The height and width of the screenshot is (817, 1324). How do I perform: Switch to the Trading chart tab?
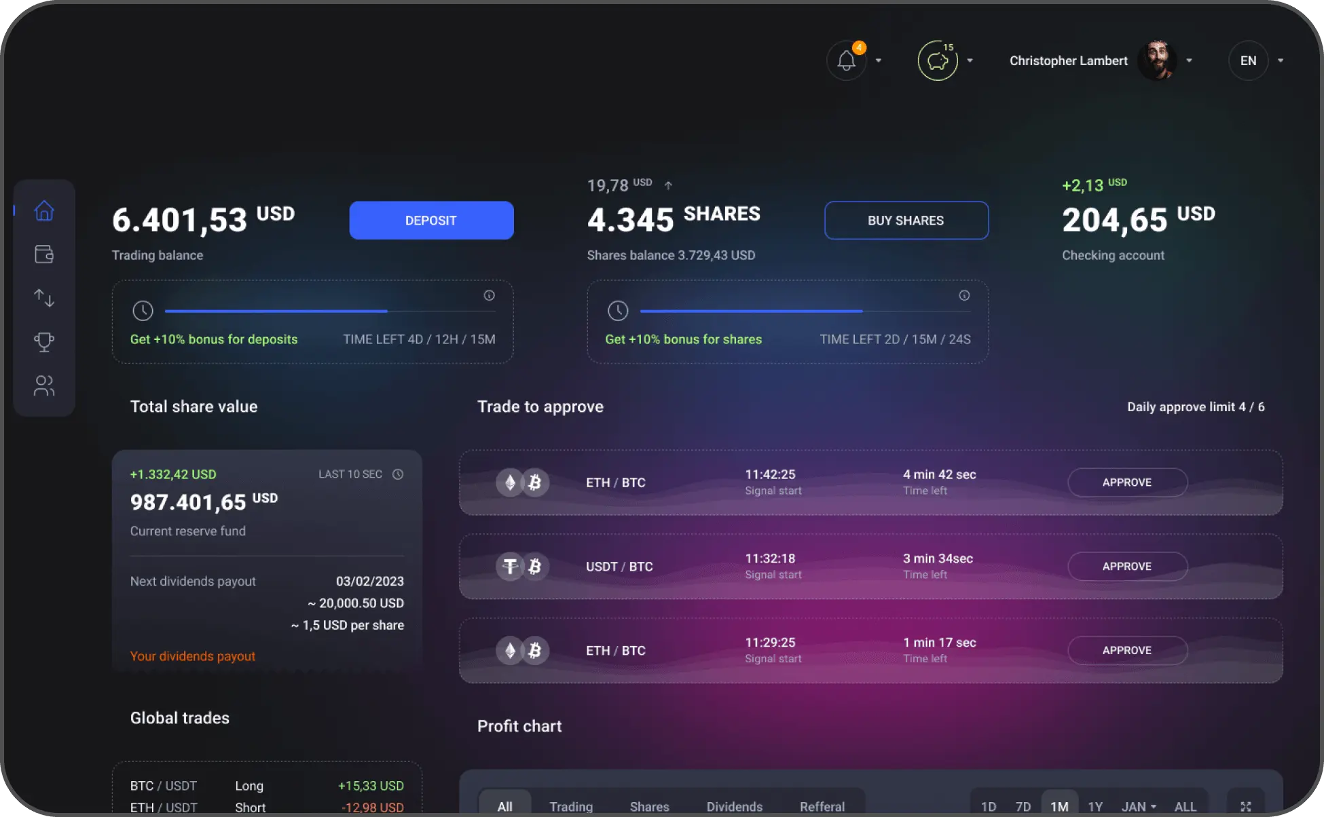[571, 806]
